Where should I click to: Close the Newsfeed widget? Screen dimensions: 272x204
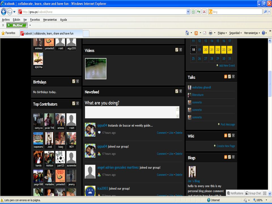[x=180, y=91]
